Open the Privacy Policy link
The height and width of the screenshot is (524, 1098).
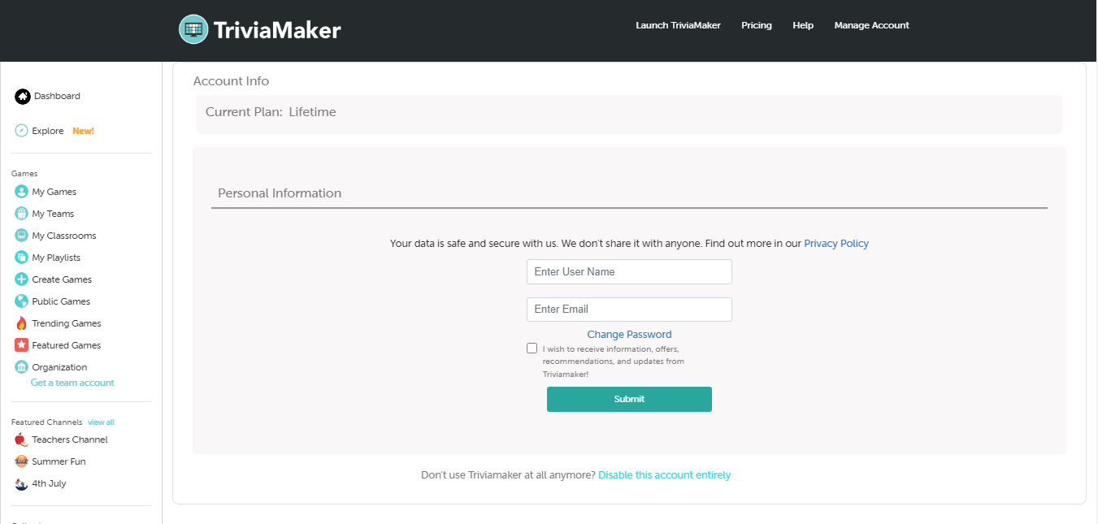tap(836, 244)
